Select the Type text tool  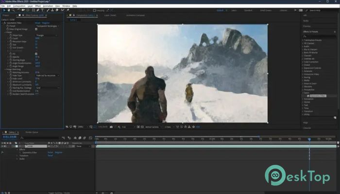coord(43,10)
